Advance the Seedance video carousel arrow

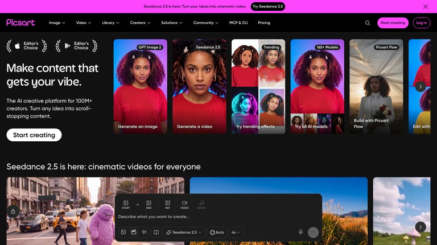[x=420, y=227]
